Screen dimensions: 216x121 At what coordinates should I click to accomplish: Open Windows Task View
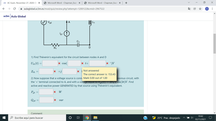coord(78,118)
